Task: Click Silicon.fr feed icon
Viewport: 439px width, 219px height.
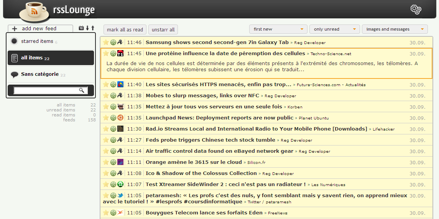Action: coord(120,162)
